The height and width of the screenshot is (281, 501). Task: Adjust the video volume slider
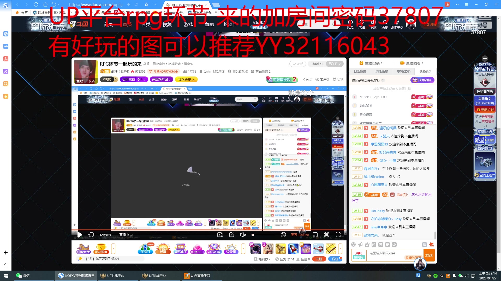[x=264, y=235]
